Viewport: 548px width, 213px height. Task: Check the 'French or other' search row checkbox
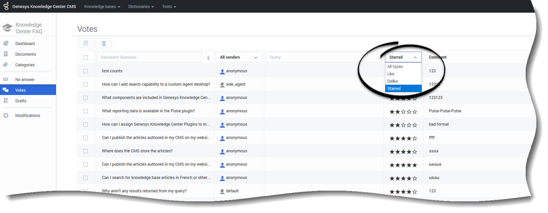86,178
